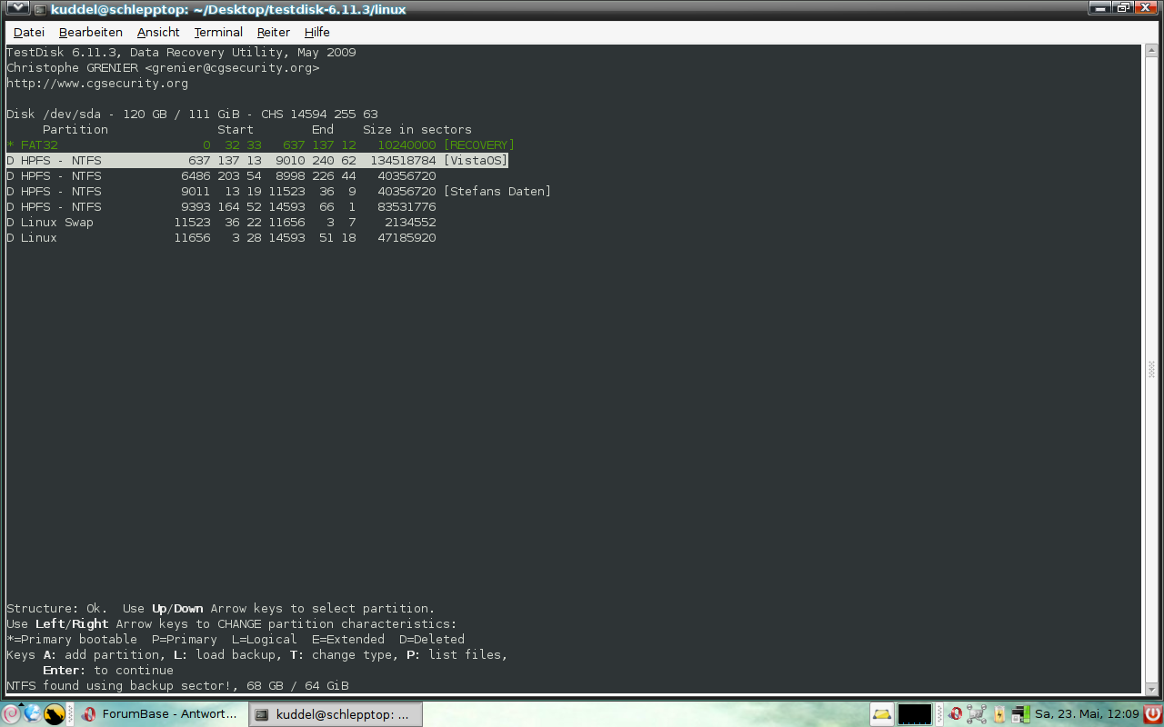
Task: Select the Linux partition row sized 47185920
Action: click(221, 238)
